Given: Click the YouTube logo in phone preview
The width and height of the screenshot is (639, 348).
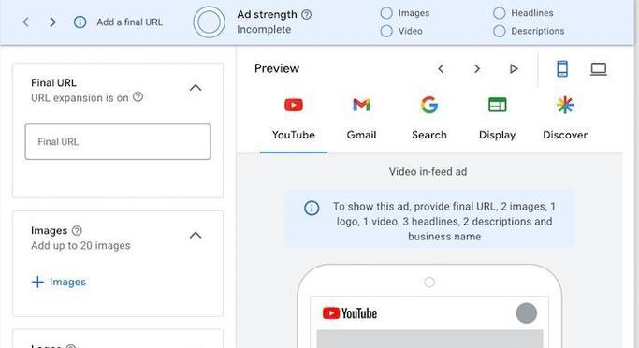Looking at the screenshot, I should coord(350,313).
